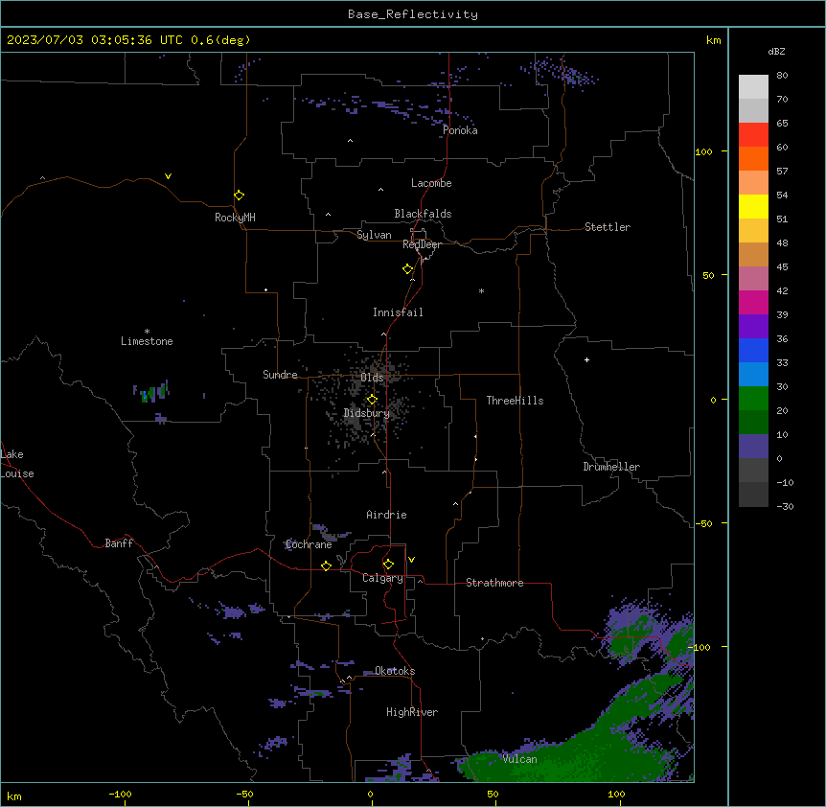
Task: Select the yellow diamond marker between Olds and Didsbury
Action: coord(372,400)
